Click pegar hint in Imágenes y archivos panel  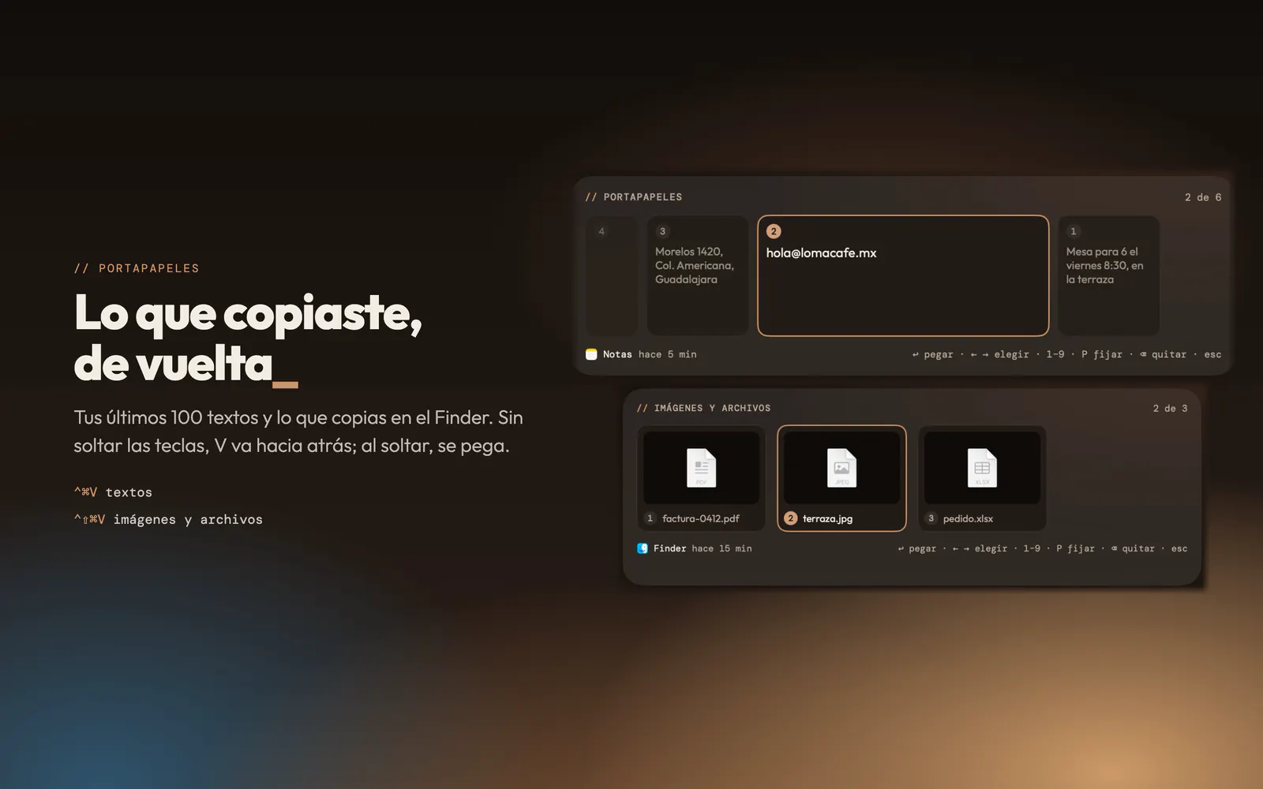pyautogui.click(x=916, y=548)
